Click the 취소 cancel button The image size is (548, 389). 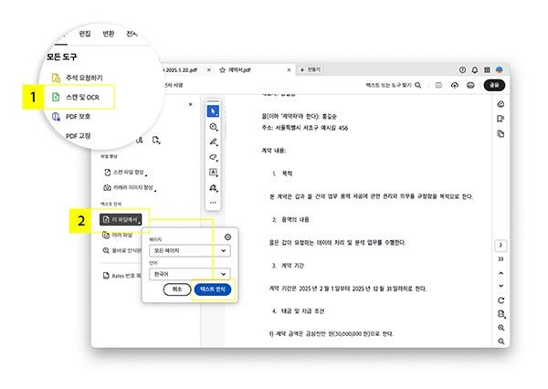click(x=177, y=289)
